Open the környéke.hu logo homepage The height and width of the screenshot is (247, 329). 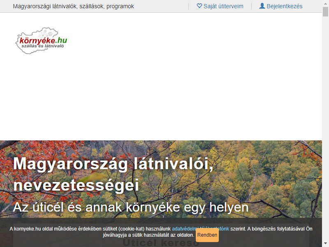(x=42, y=40)
